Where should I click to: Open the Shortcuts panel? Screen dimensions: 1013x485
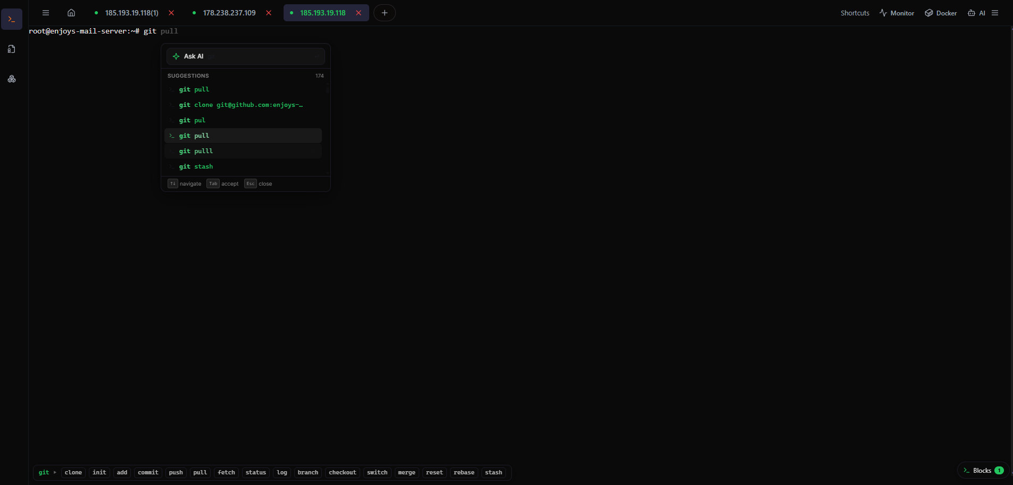pos(855,13)
